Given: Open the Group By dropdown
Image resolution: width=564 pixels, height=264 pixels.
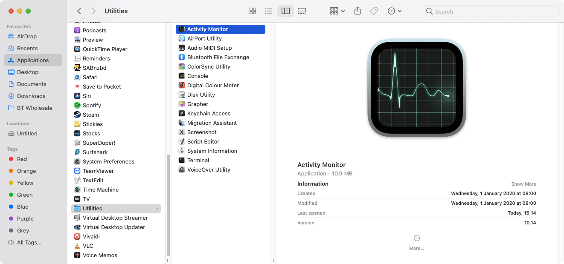Looking at the screenshot, I should click(337, 11).
